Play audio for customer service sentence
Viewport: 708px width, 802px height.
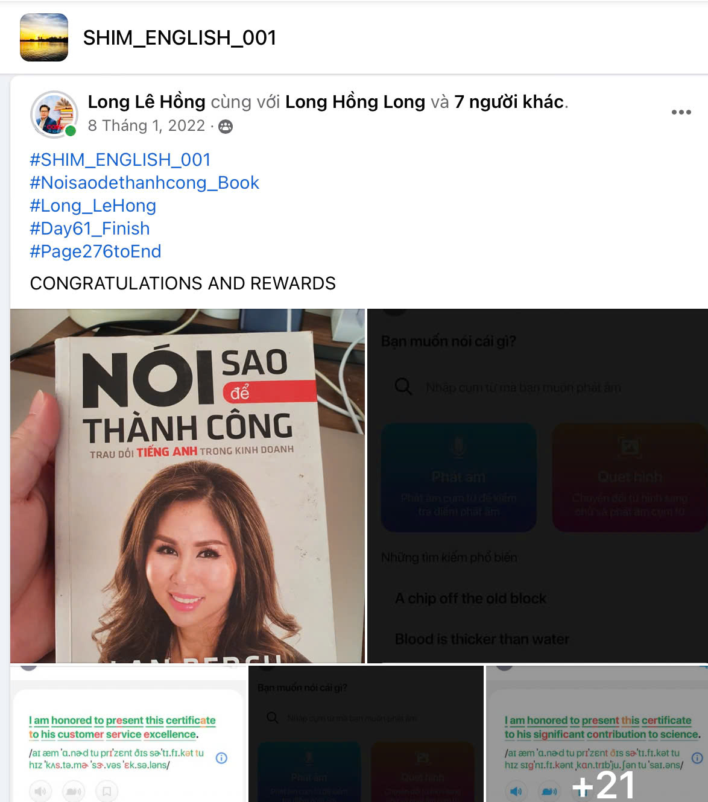point(40,791)
